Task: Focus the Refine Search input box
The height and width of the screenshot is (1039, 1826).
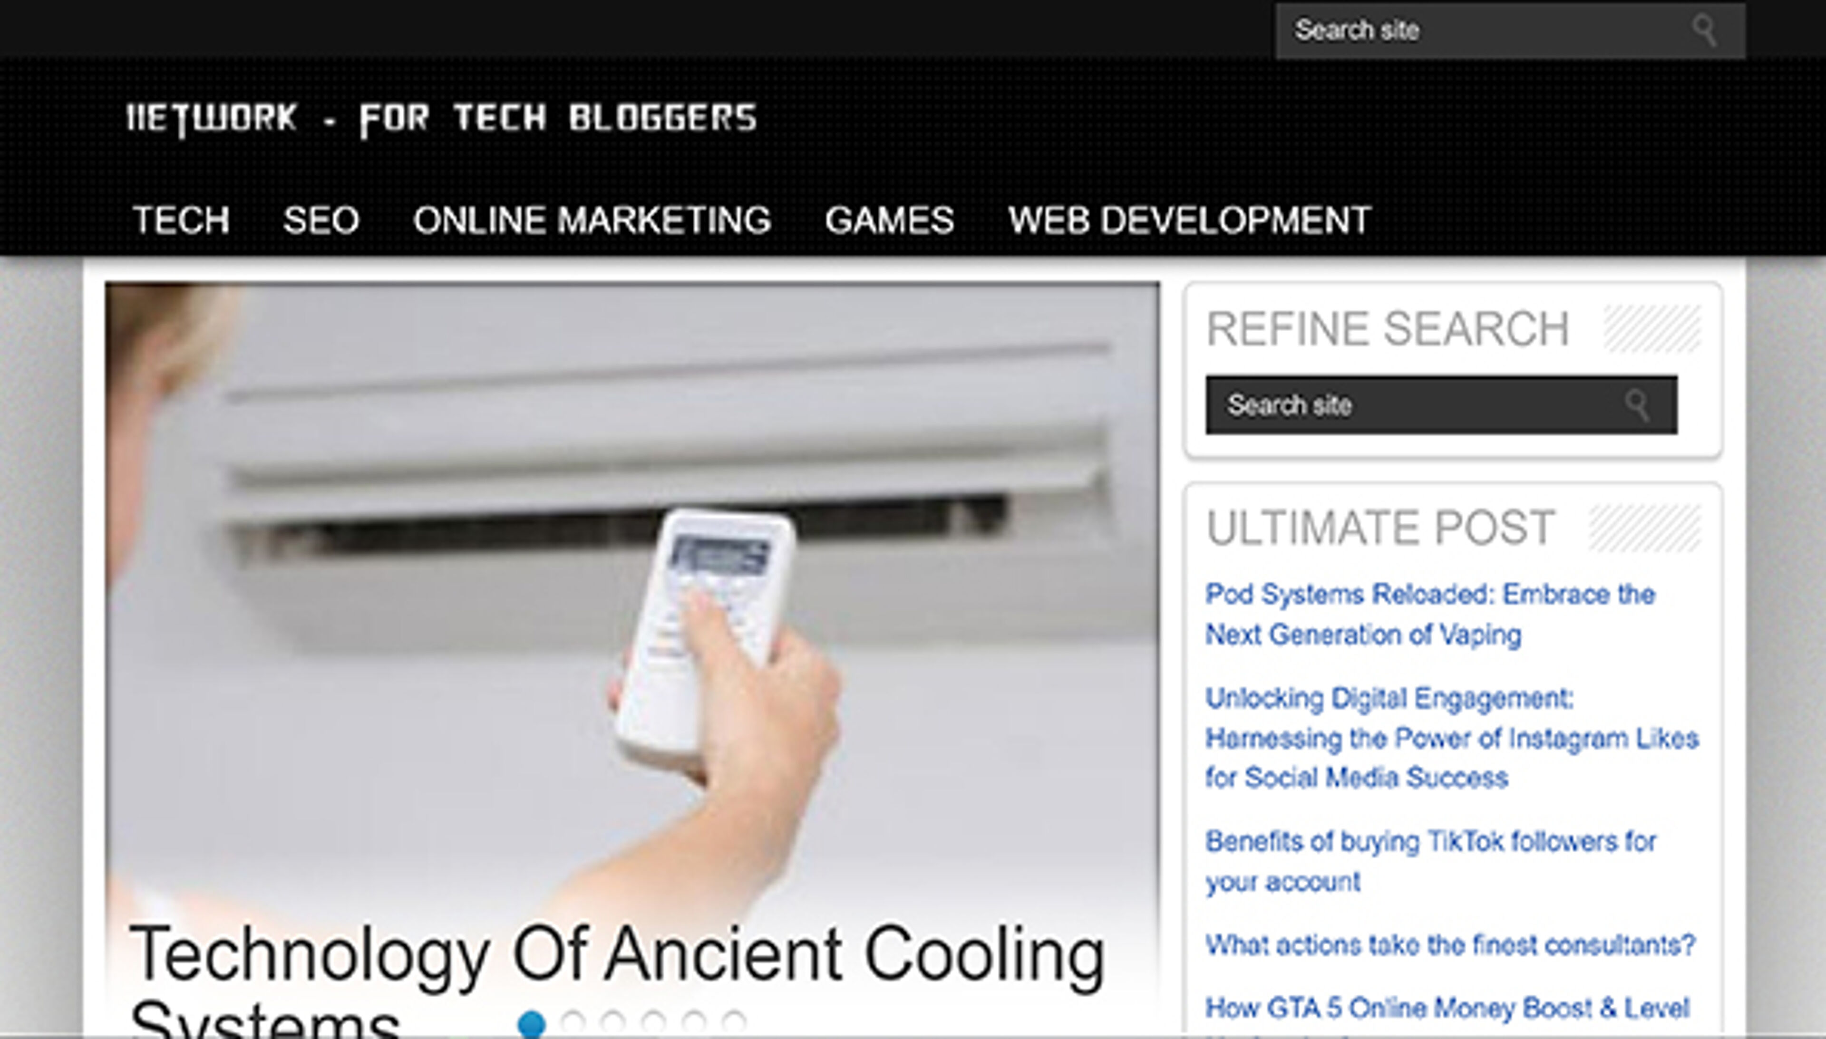Action: [x=1441, y=404]
